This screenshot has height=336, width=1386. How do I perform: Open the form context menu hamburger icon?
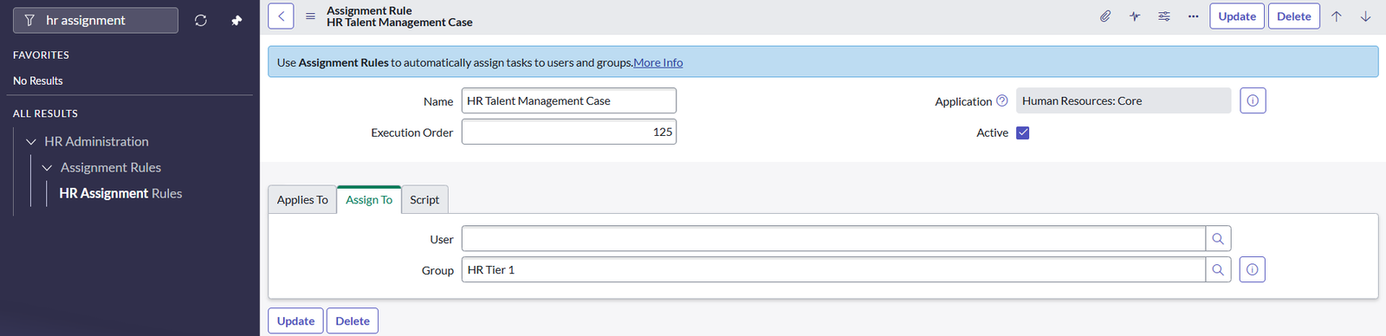[310, 16]
